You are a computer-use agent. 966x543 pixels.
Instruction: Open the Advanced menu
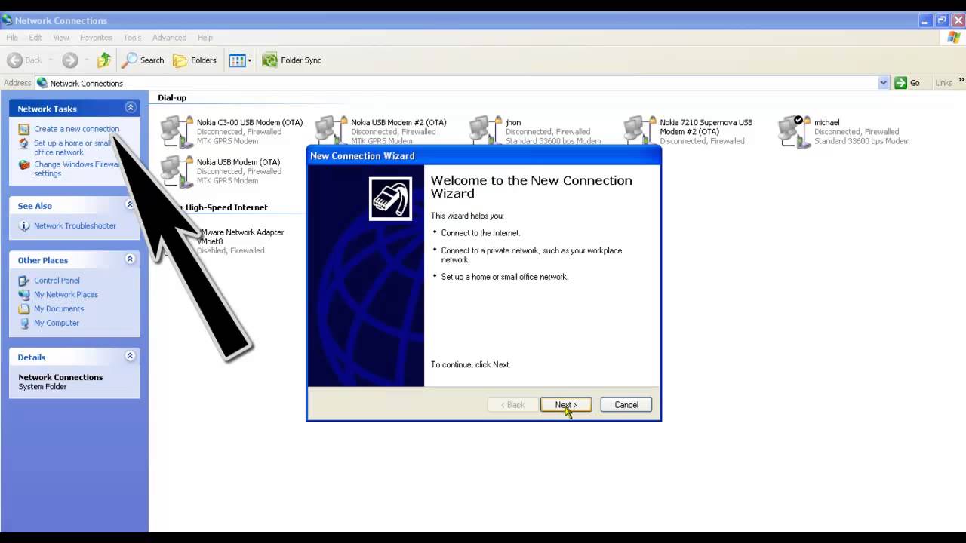169,38
